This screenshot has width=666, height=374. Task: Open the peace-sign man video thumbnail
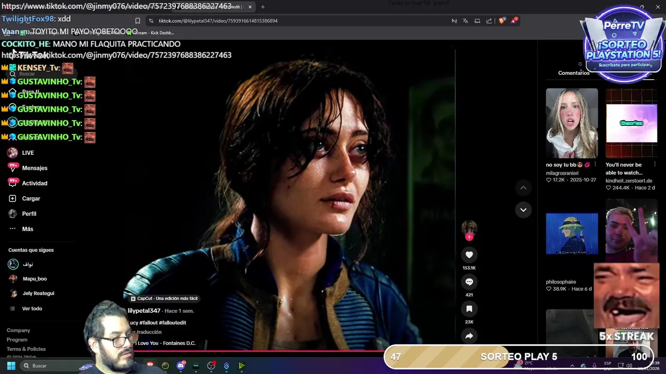(x=631, y=231)
